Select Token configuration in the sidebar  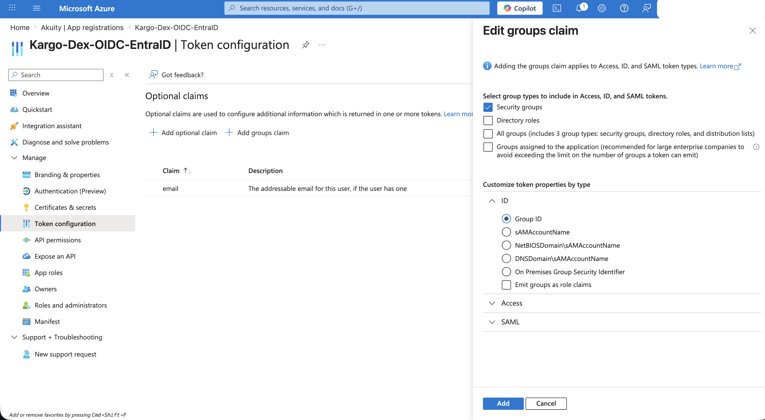[x=68, y=224]
